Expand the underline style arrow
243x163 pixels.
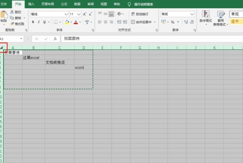49,22
